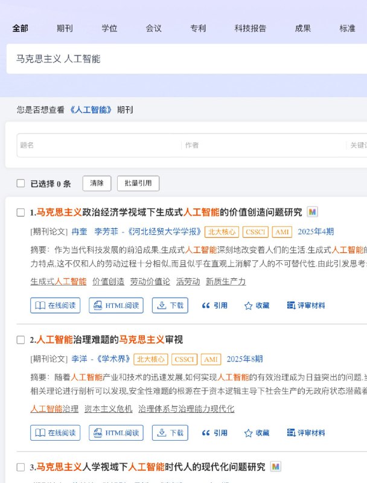367x483 pixels.
Task: Click HTML阅读 for result 1
Action: [x=116, y=305]
